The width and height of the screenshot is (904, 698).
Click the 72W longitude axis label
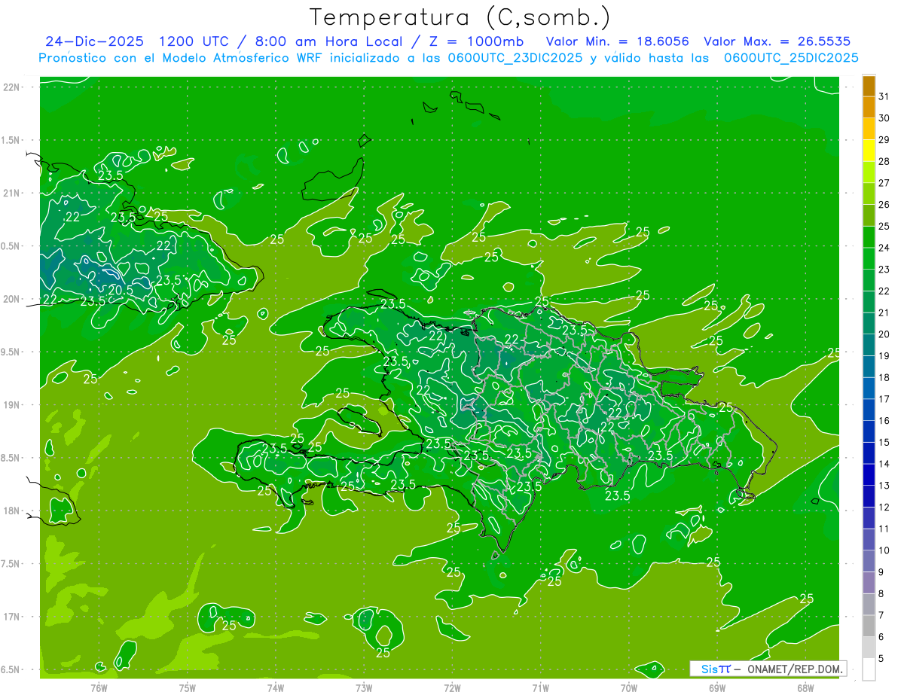452,687
